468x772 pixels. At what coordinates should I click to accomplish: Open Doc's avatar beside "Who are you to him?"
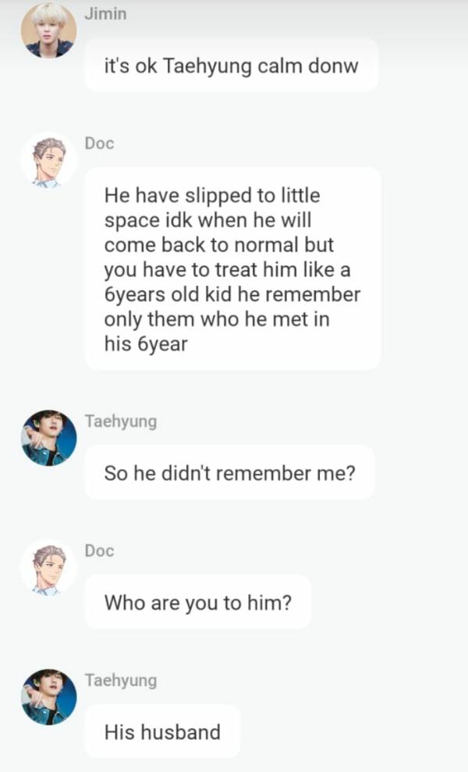[x=48, y=567]
